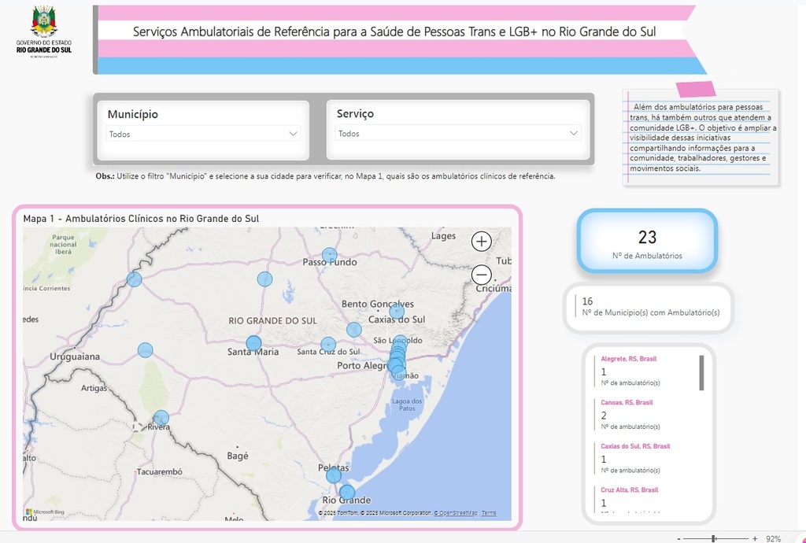Choose Caxias do Sul, RS, Brasil entry
This screenshot has width=806, height=543.
[634, 446]
